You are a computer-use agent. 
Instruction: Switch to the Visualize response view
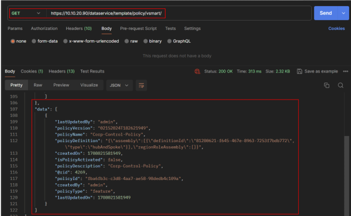89,85
